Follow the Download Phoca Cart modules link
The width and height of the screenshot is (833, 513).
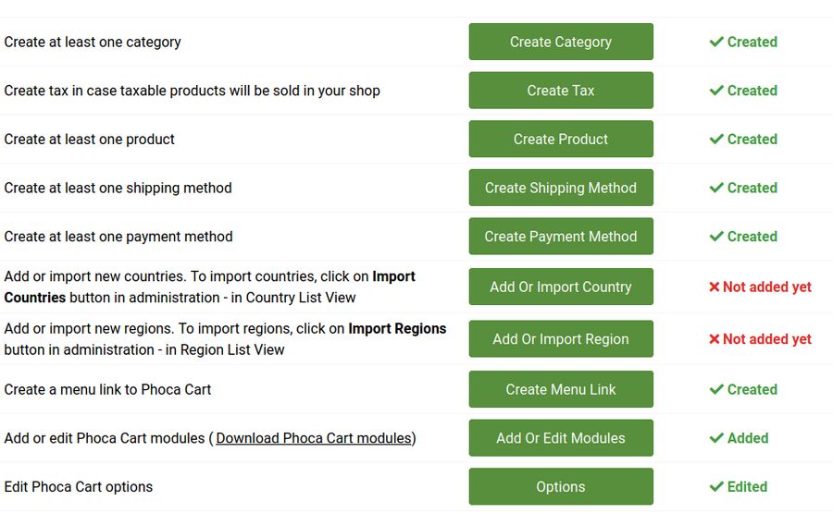tap(315, 438)
